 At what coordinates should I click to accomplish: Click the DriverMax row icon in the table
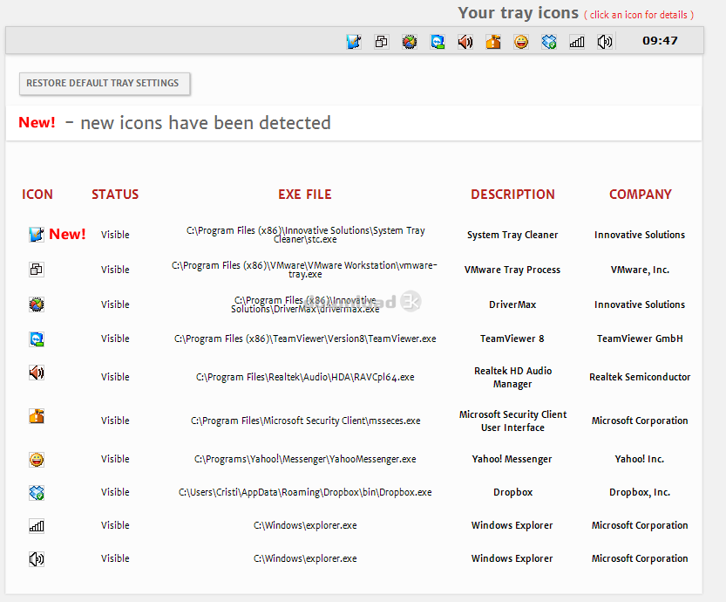coord(37,304)
